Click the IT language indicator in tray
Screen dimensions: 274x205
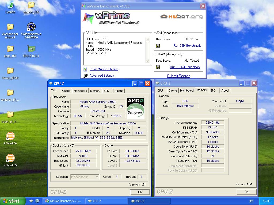point(251,201)
